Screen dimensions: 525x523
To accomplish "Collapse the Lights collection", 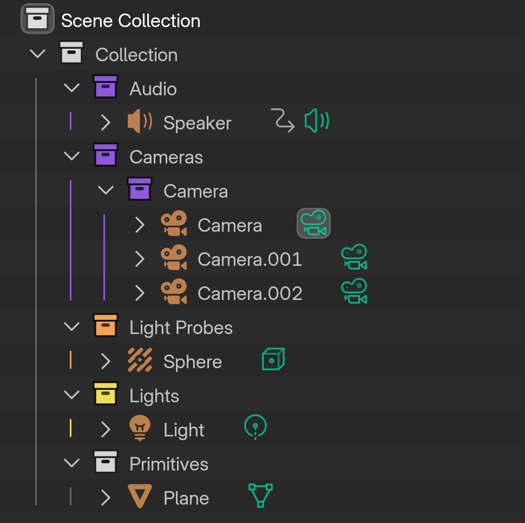I will 71,395.
